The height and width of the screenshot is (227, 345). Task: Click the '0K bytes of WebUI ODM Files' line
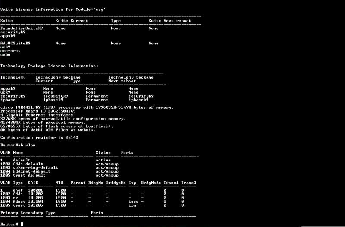pyautogui.click(x=48, y=130)
